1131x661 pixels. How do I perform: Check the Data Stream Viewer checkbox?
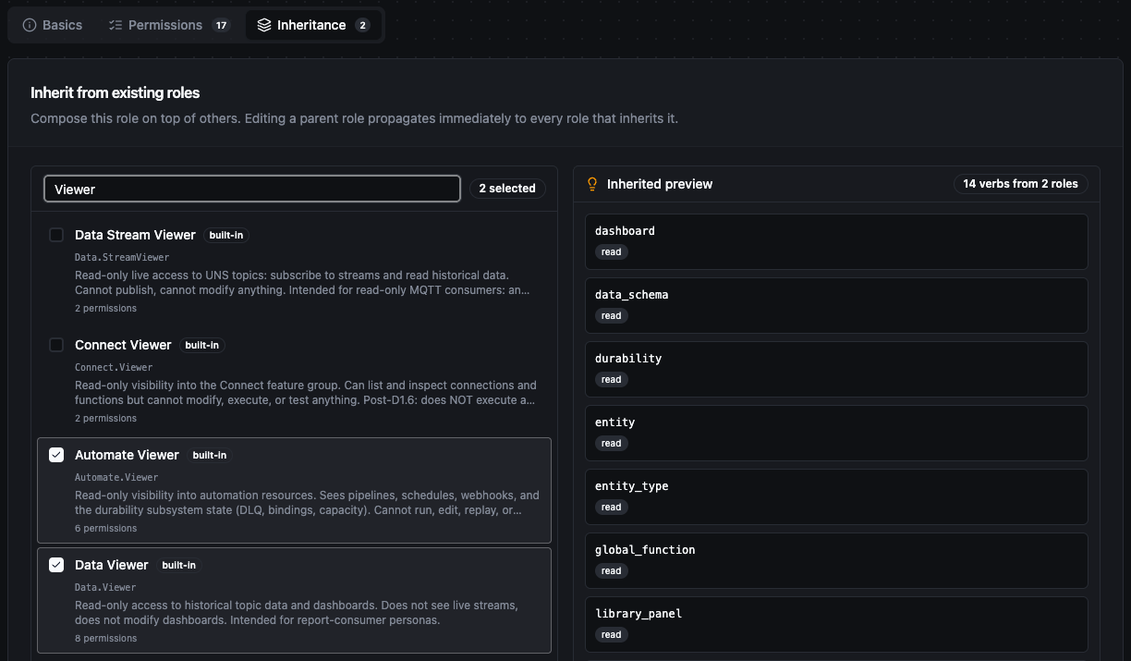(56, 235)
